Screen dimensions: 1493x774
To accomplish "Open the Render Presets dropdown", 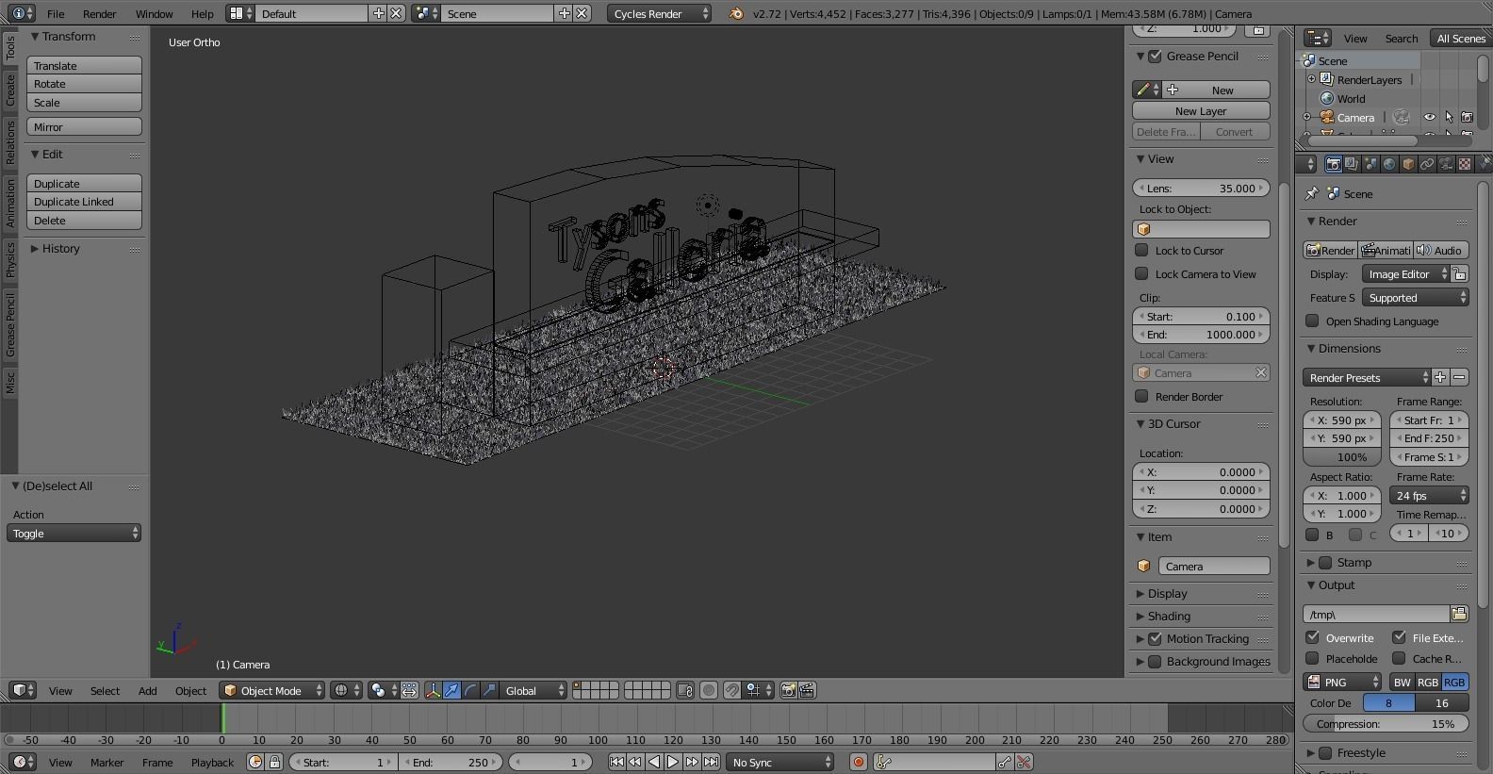I will click(1367, 377).
